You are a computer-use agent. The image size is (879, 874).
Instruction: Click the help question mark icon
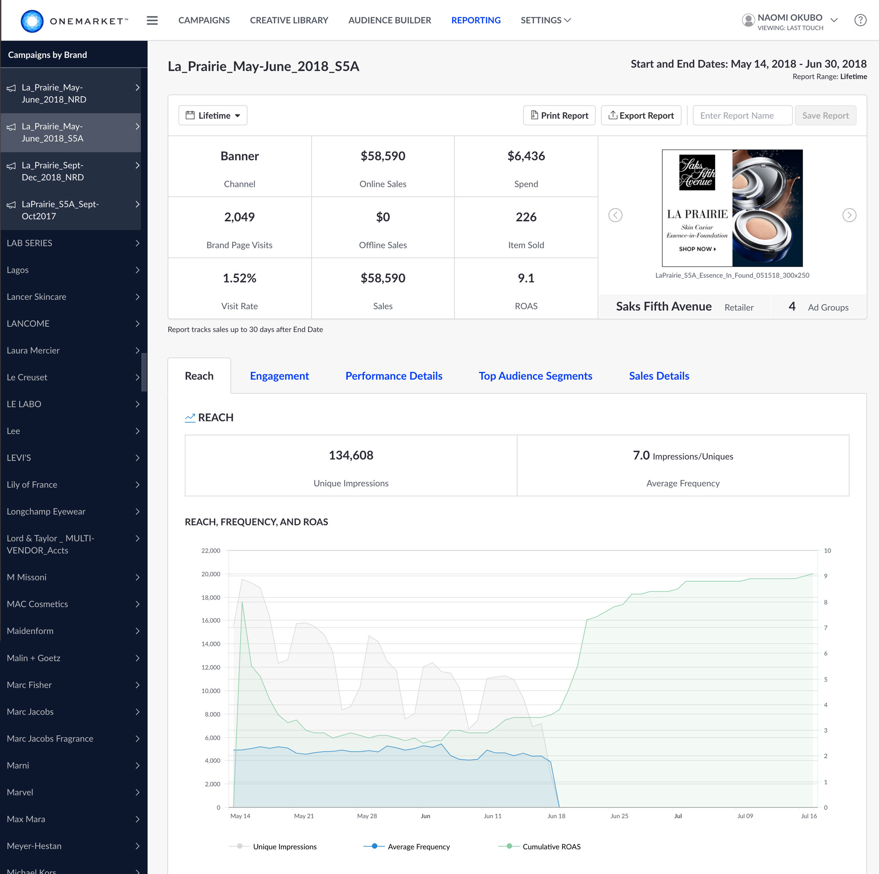tap(860, 21)
